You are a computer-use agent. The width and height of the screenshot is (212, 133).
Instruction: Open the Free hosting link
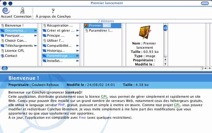82,118
